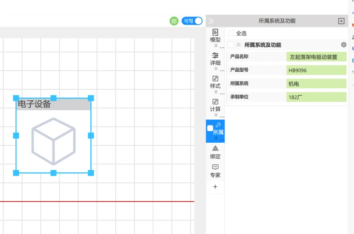Viewport: 354px width, 234px height.
Task: Toggle the white checkbox on 所属 tab
Action: [x=210, y=128]
